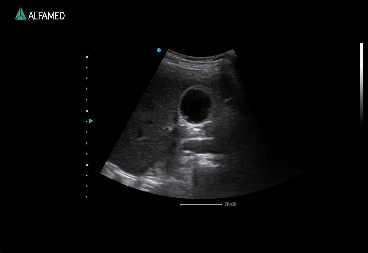Click the small dot beside the green arrow
This screenshot has height=253, width=368.
pyautogui.click(x=87, y=122)
